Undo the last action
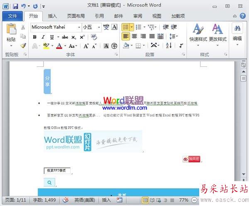The width and height of the screenshot is (249, 206). pyautogui.click(x=24, y=6)
